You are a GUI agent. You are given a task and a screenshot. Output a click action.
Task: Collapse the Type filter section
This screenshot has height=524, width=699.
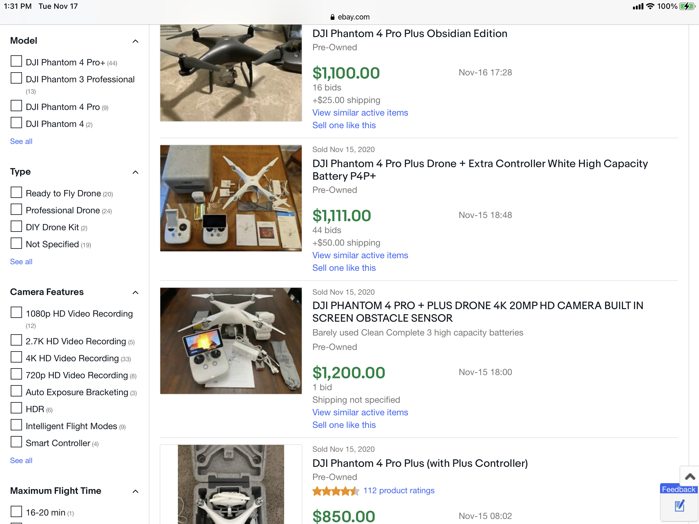point(135,172)
